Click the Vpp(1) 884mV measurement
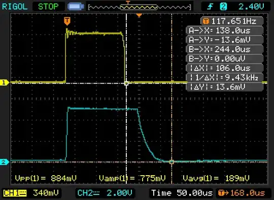The height and width of the screenshot is (200, 274). point(46,178)
